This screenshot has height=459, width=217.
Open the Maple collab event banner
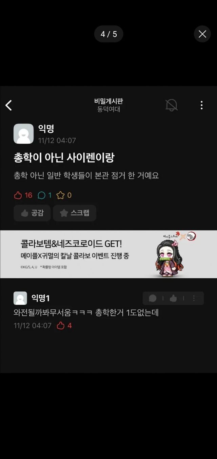pos(108,254)
